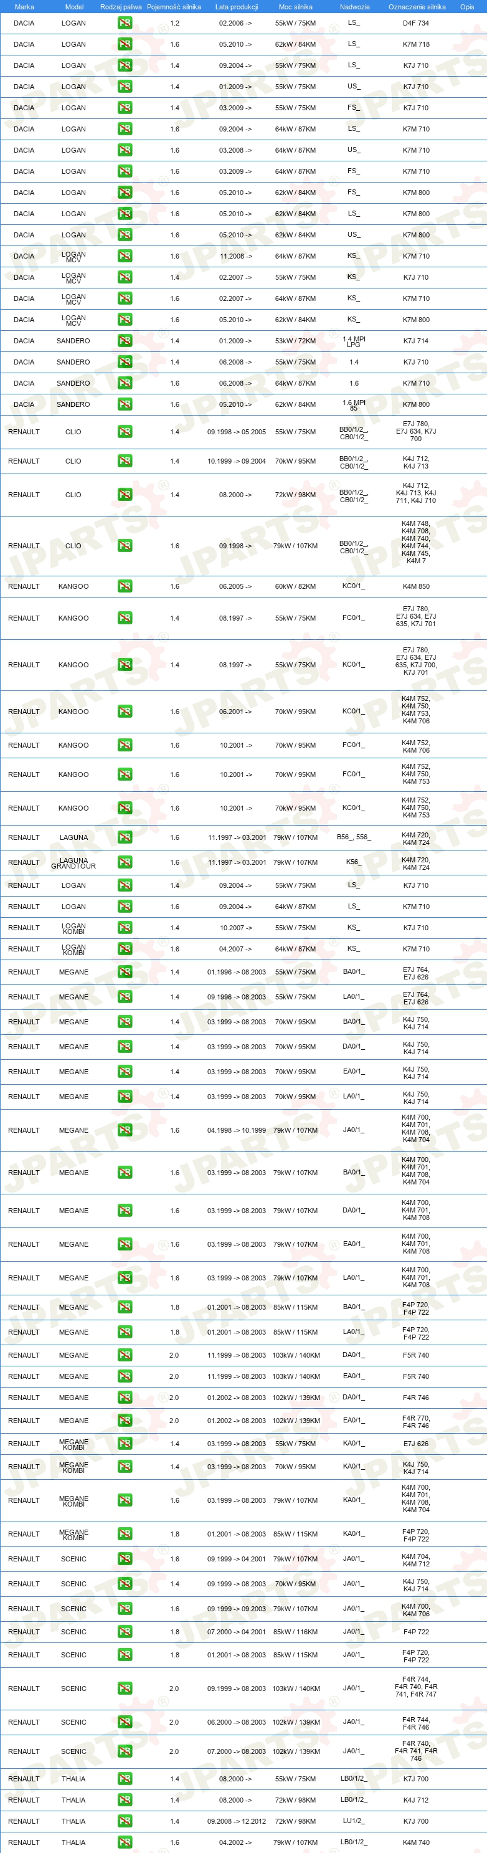Viewport: 487px width, 1853px height.
Task: Select the engine code K4M 740
Action: click(416, 1842)
